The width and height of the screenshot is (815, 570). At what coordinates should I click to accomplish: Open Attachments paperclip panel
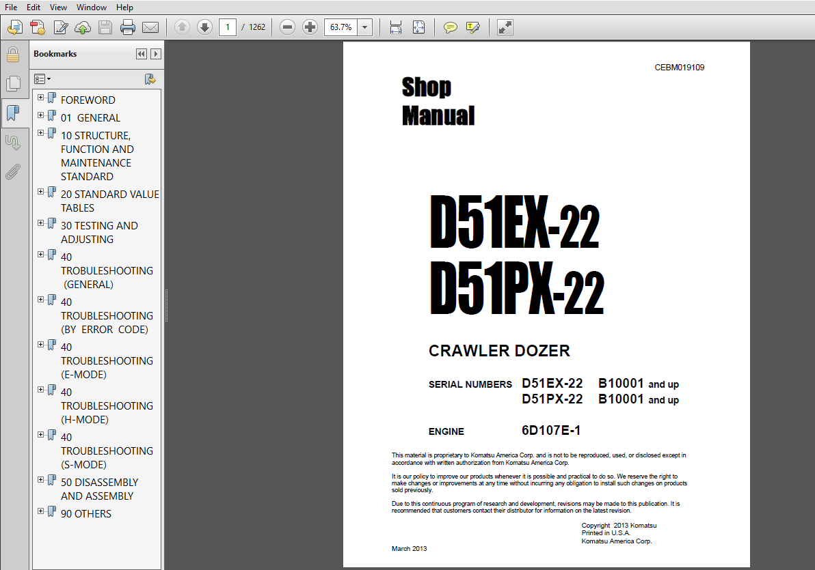(13, 171)
